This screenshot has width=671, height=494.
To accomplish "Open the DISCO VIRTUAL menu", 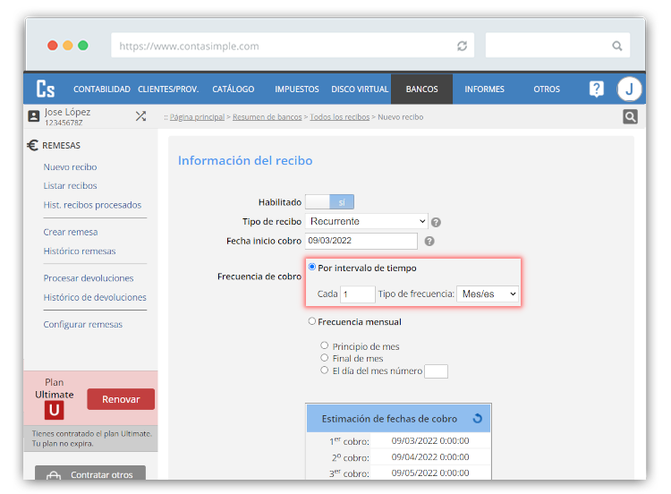I will (360, 89).
